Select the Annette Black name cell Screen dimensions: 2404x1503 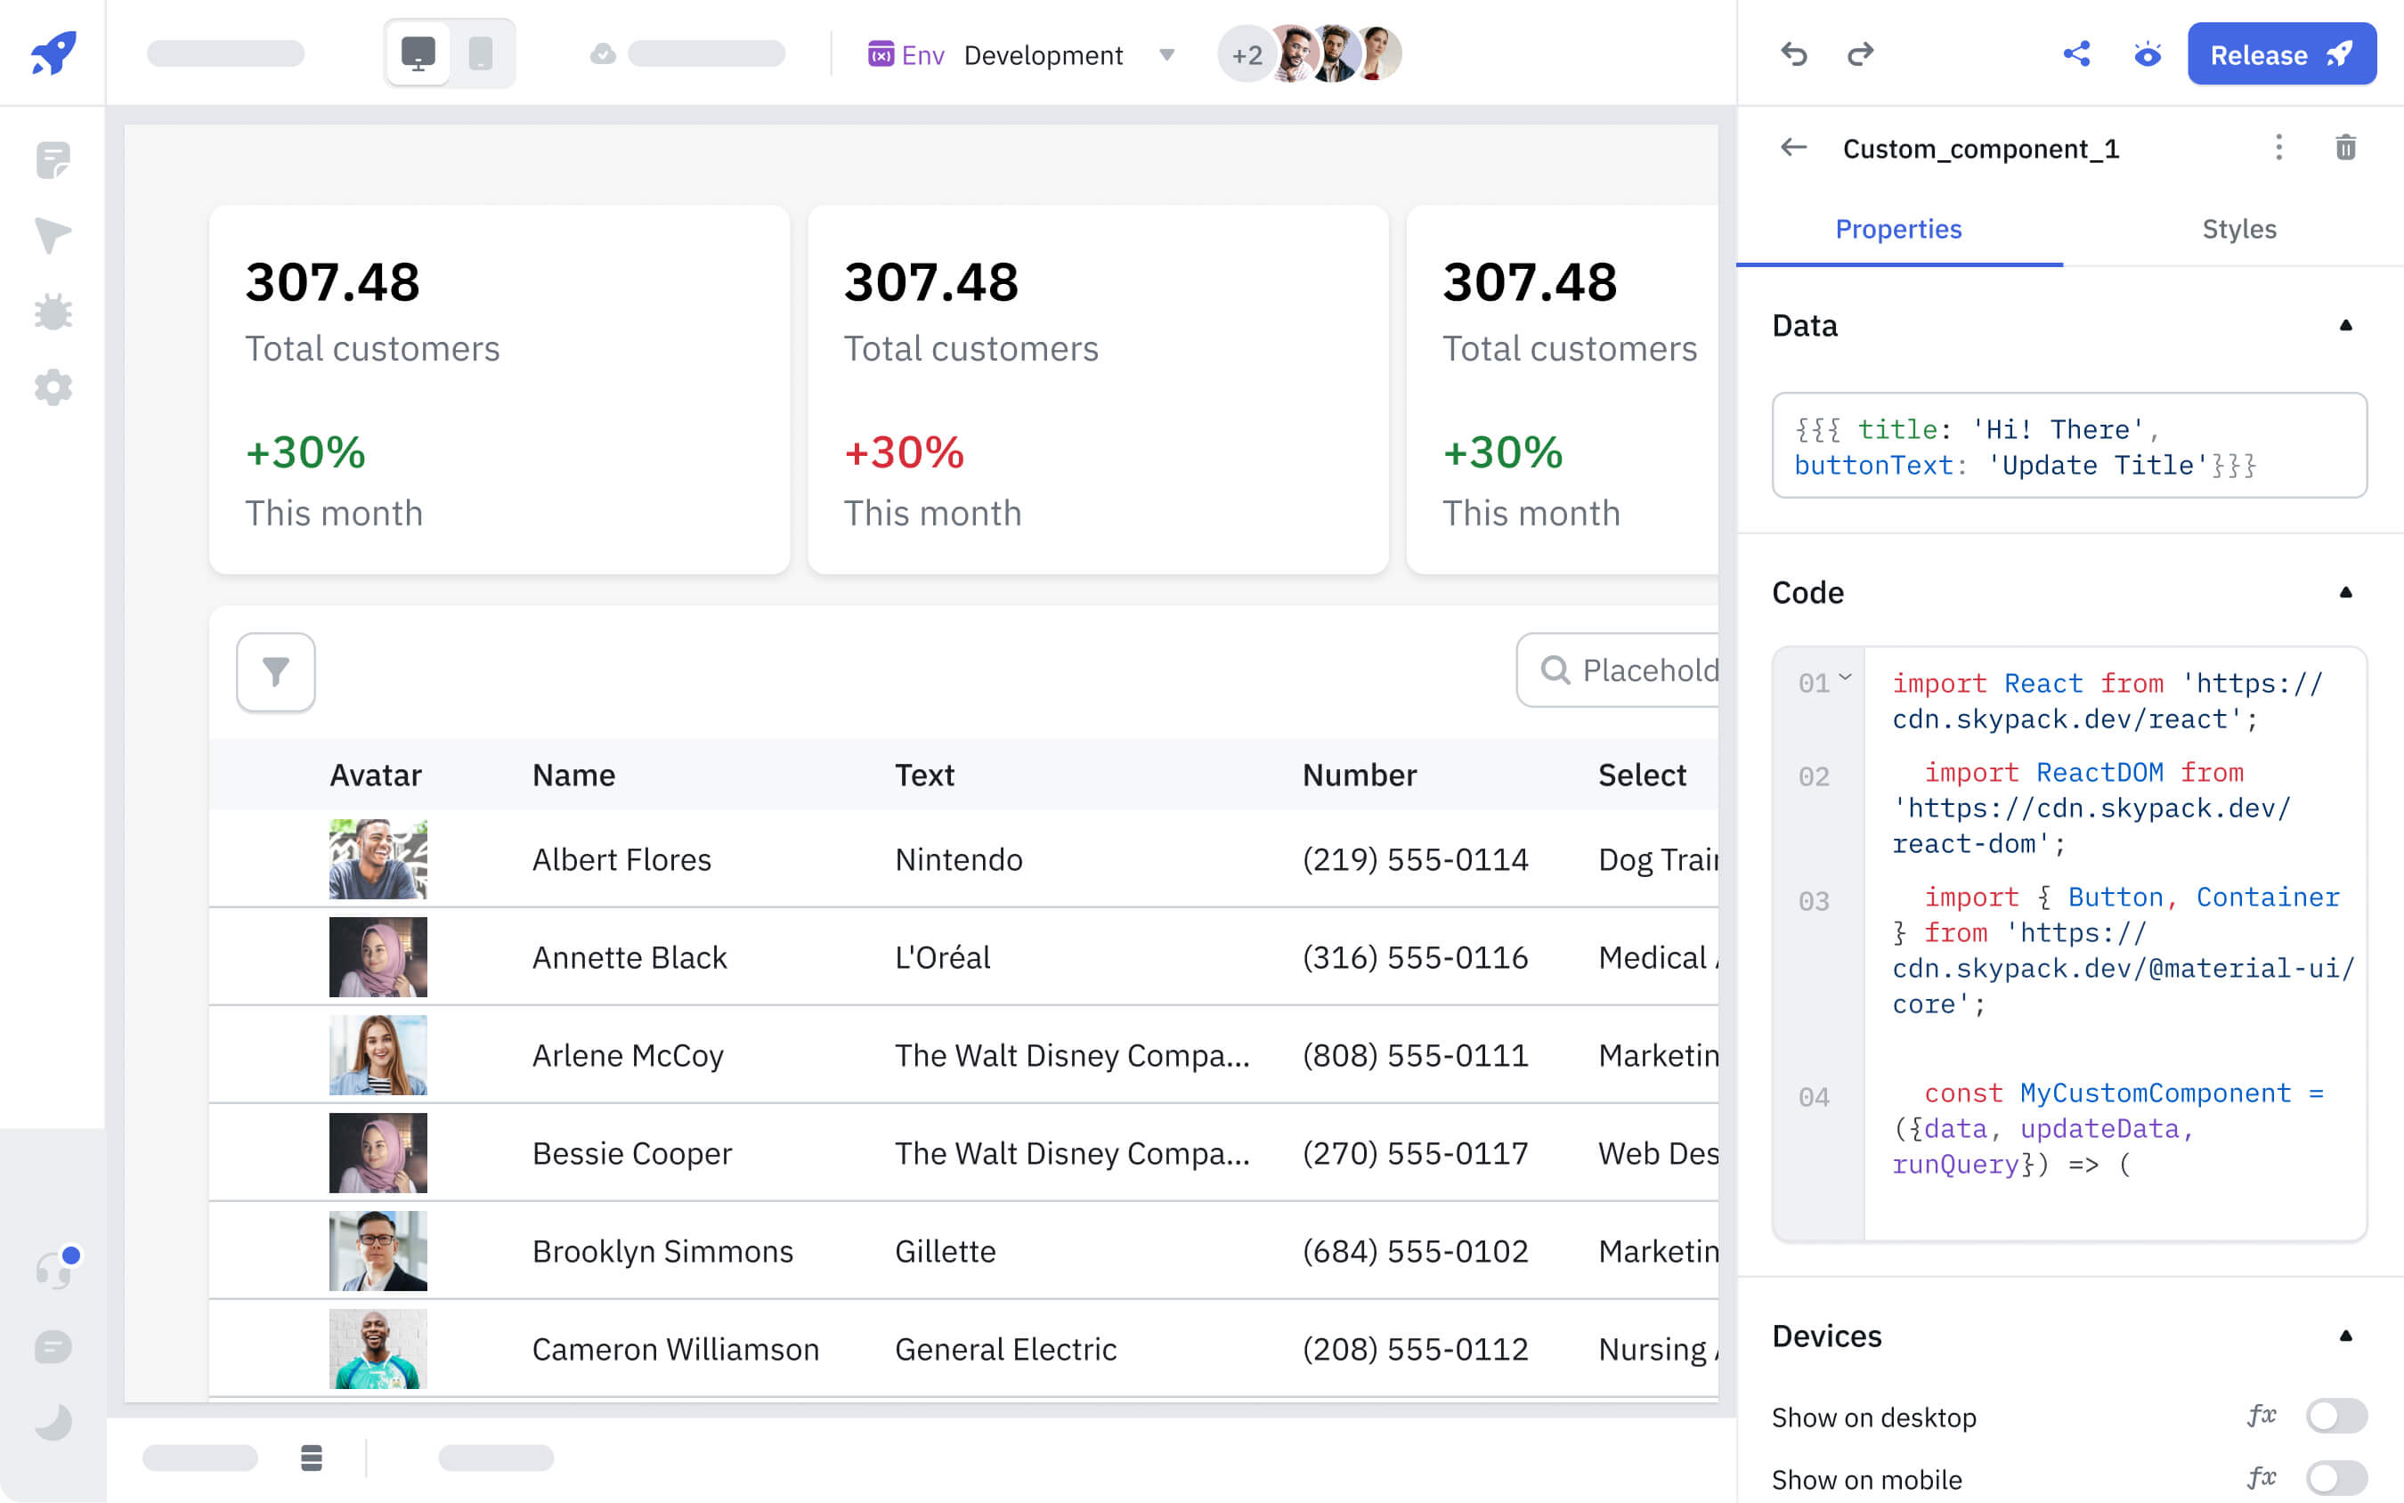pyautogui.click(x=629, y=957)
